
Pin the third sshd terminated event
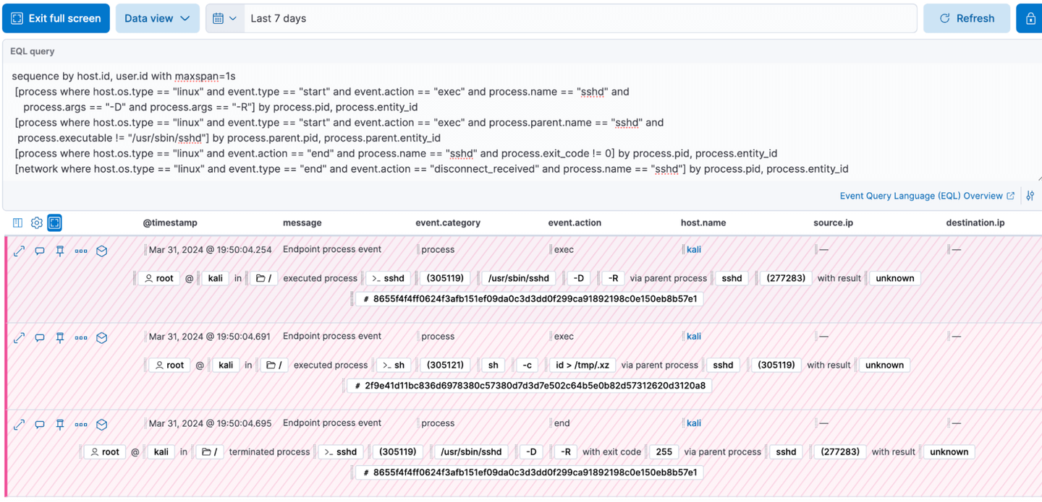(60, 424)
